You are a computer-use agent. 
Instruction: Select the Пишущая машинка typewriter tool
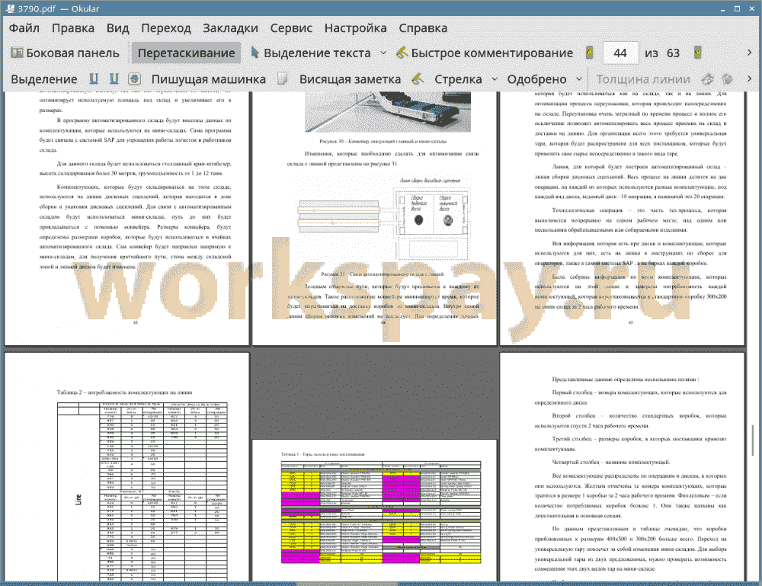pyautogui.click(x=209, y=79)
